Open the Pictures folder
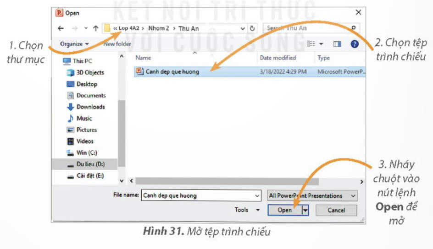 tap(87, 130)
